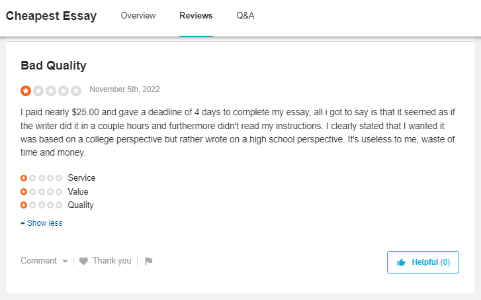Select the Reviews tab
481x300 pixels.
point(196,16)
